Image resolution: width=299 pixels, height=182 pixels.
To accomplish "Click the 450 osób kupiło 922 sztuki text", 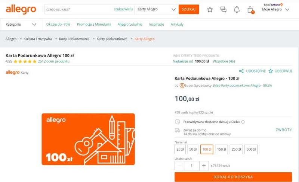I will [x=194, y=112].
